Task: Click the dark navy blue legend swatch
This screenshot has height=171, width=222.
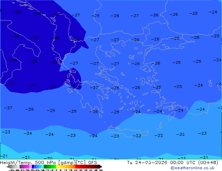Action: [33, 166]
